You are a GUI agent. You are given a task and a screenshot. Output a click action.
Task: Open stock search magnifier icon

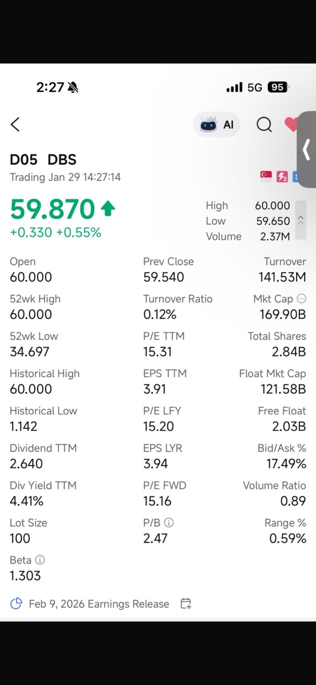264,125
